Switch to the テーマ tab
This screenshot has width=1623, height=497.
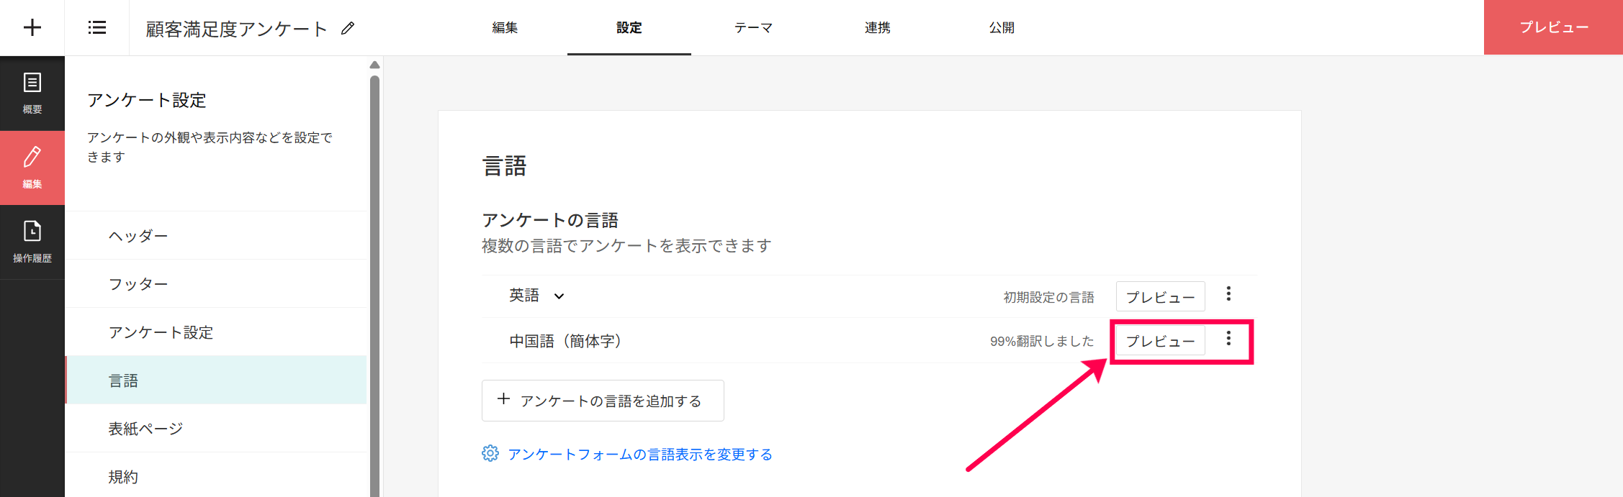[x=753, y=28]
